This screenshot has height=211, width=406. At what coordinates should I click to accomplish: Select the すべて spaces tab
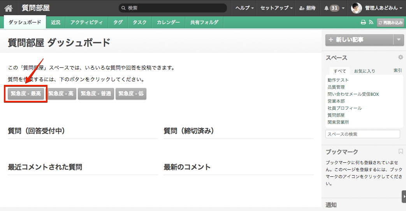(x=340, y=71)
